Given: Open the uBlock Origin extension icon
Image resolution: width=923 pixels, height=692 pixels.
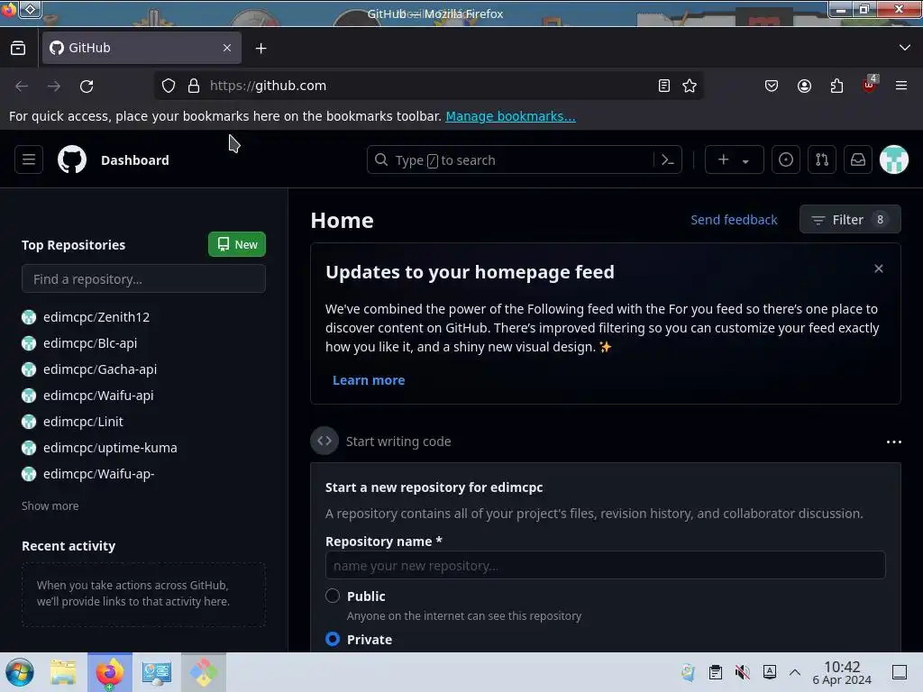Looking at the screenshot, I should [869, 86].
